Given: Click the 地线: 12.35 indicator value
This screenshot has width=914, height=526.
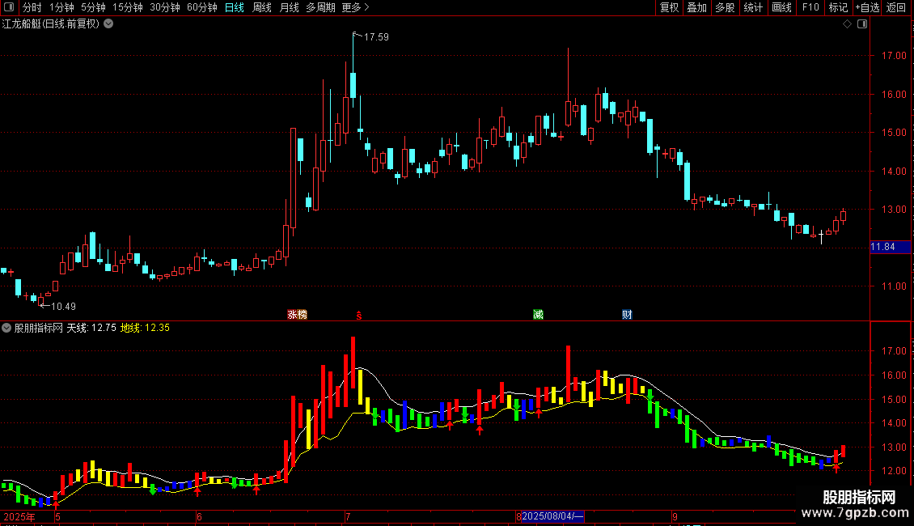Looking at the screenshot, I should (145, 328).
